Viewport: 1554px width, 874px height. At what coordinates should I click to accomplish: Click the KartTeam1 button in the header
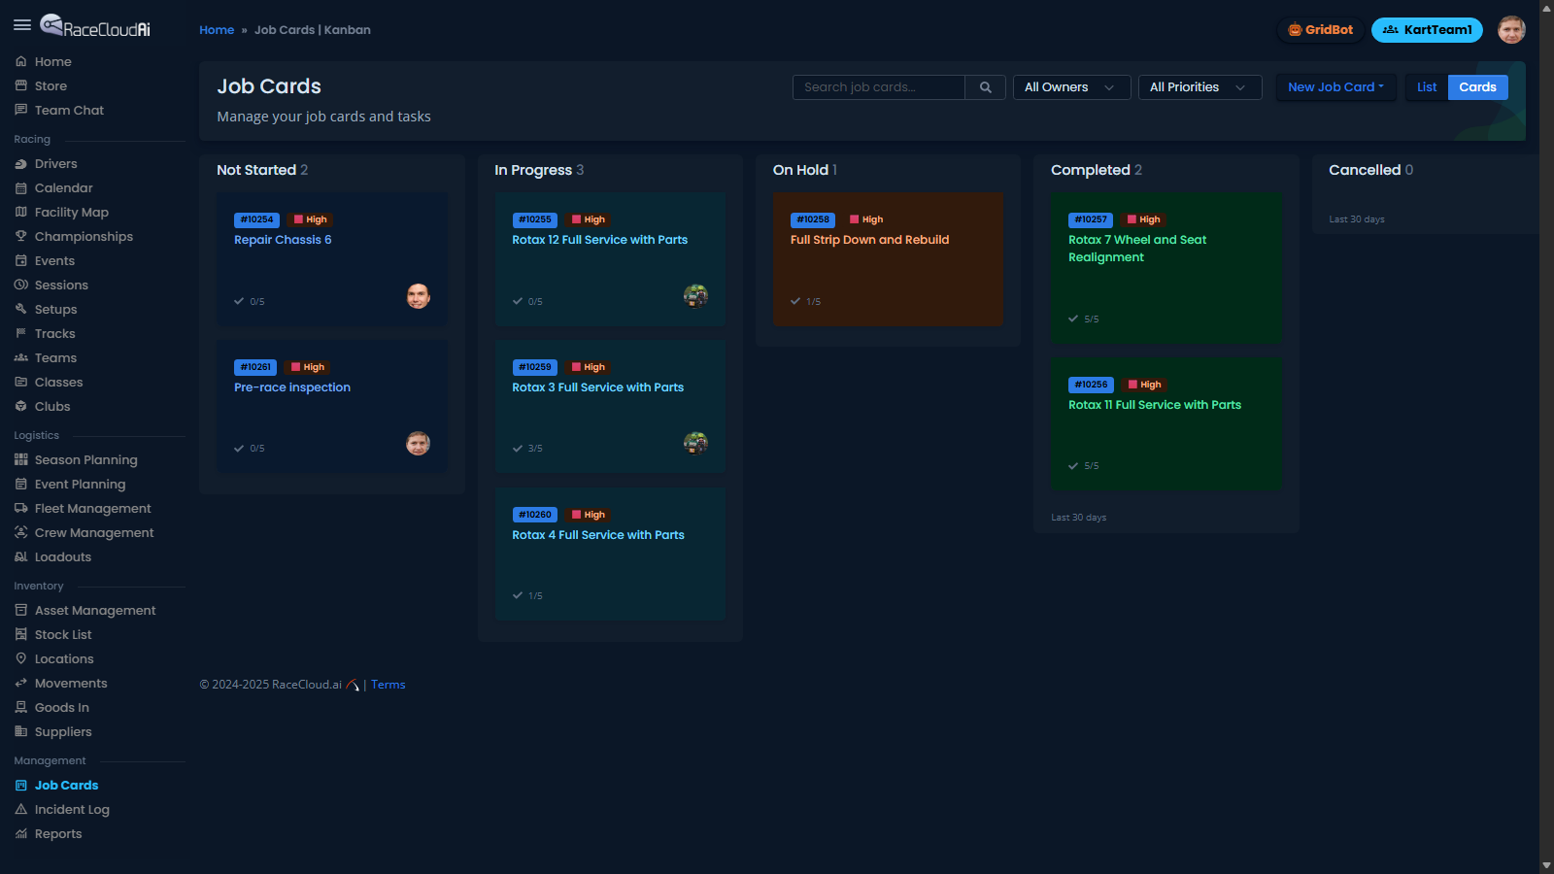pos(1427,30)
